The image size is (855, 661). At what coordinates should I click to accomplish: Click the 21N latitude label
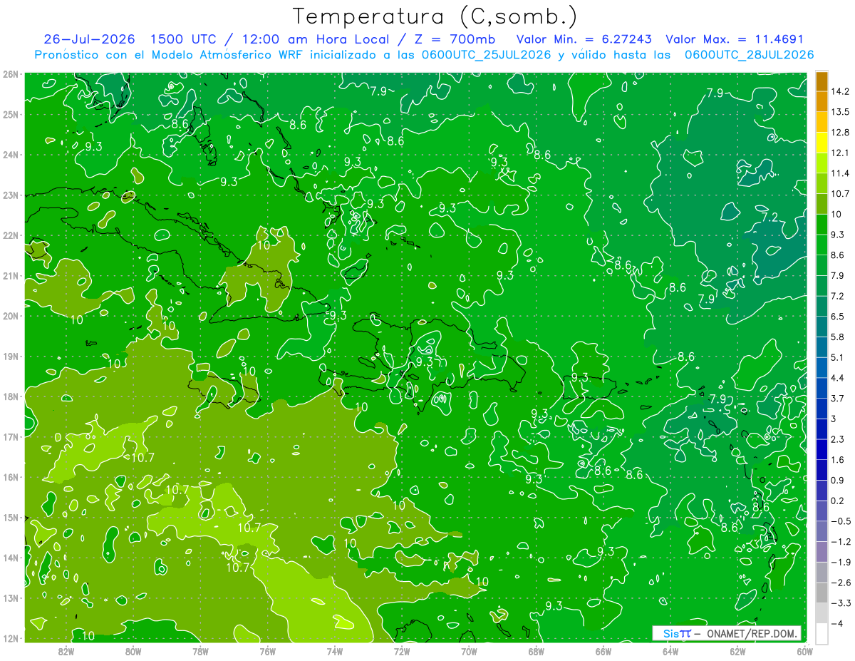pyautogui.click(x=11, y=275)
